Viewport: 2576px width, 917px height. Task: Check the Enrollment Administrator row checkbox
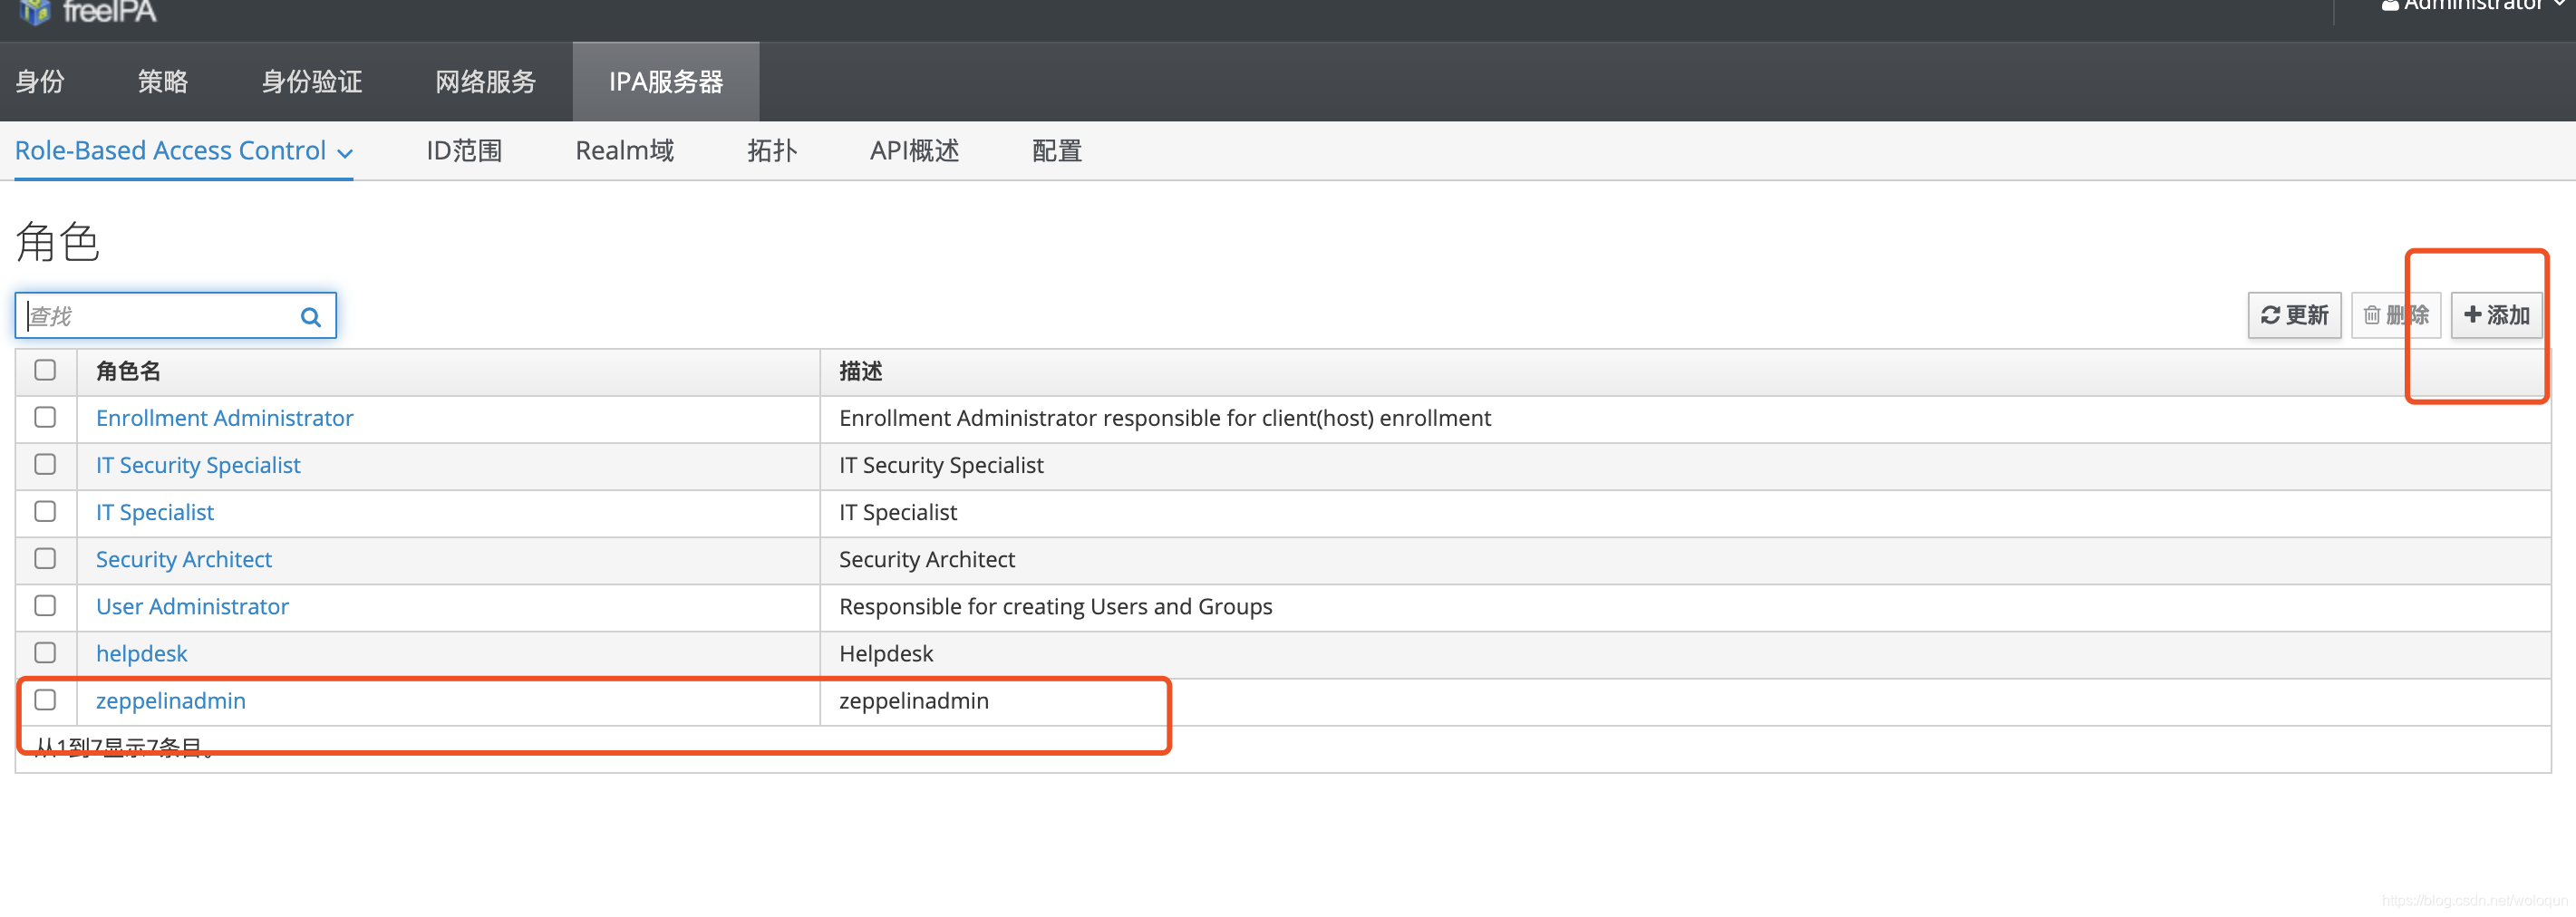[45, 417]
